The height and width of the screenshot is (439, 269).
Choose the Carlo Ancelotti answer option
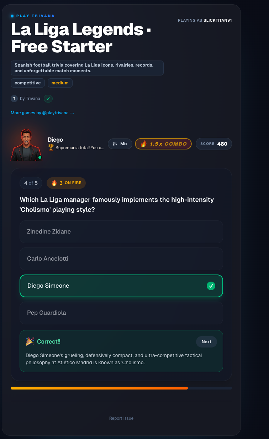(x=121, y=258)
